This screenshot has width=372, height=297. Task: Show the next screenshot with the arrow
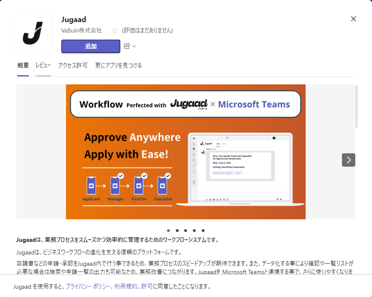349,160
